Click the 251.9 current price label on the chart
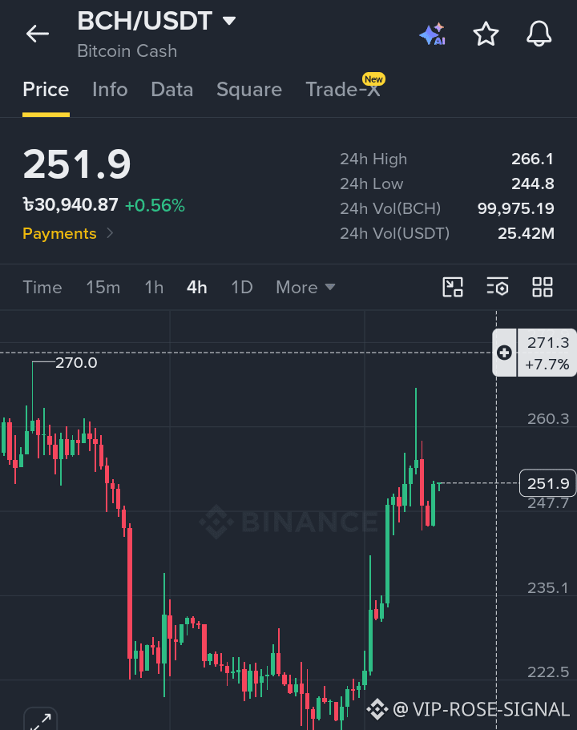This screenshot has height=730, width=577. [x=547, y=483]
